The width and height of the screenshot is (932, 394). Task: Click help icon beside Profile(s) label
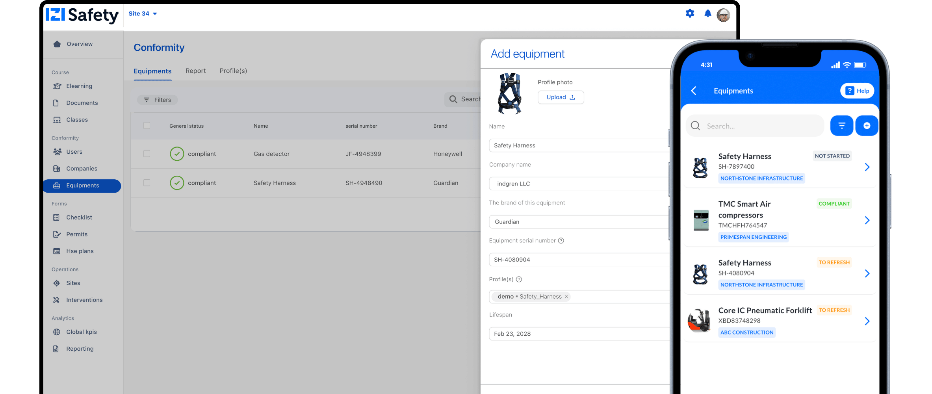(x=519, y=279)
